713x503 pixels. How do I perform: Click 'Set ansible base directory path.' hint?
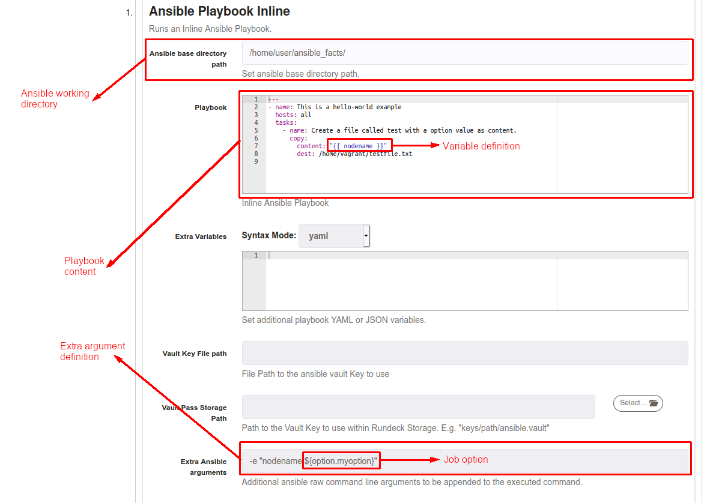coord(300,74)
